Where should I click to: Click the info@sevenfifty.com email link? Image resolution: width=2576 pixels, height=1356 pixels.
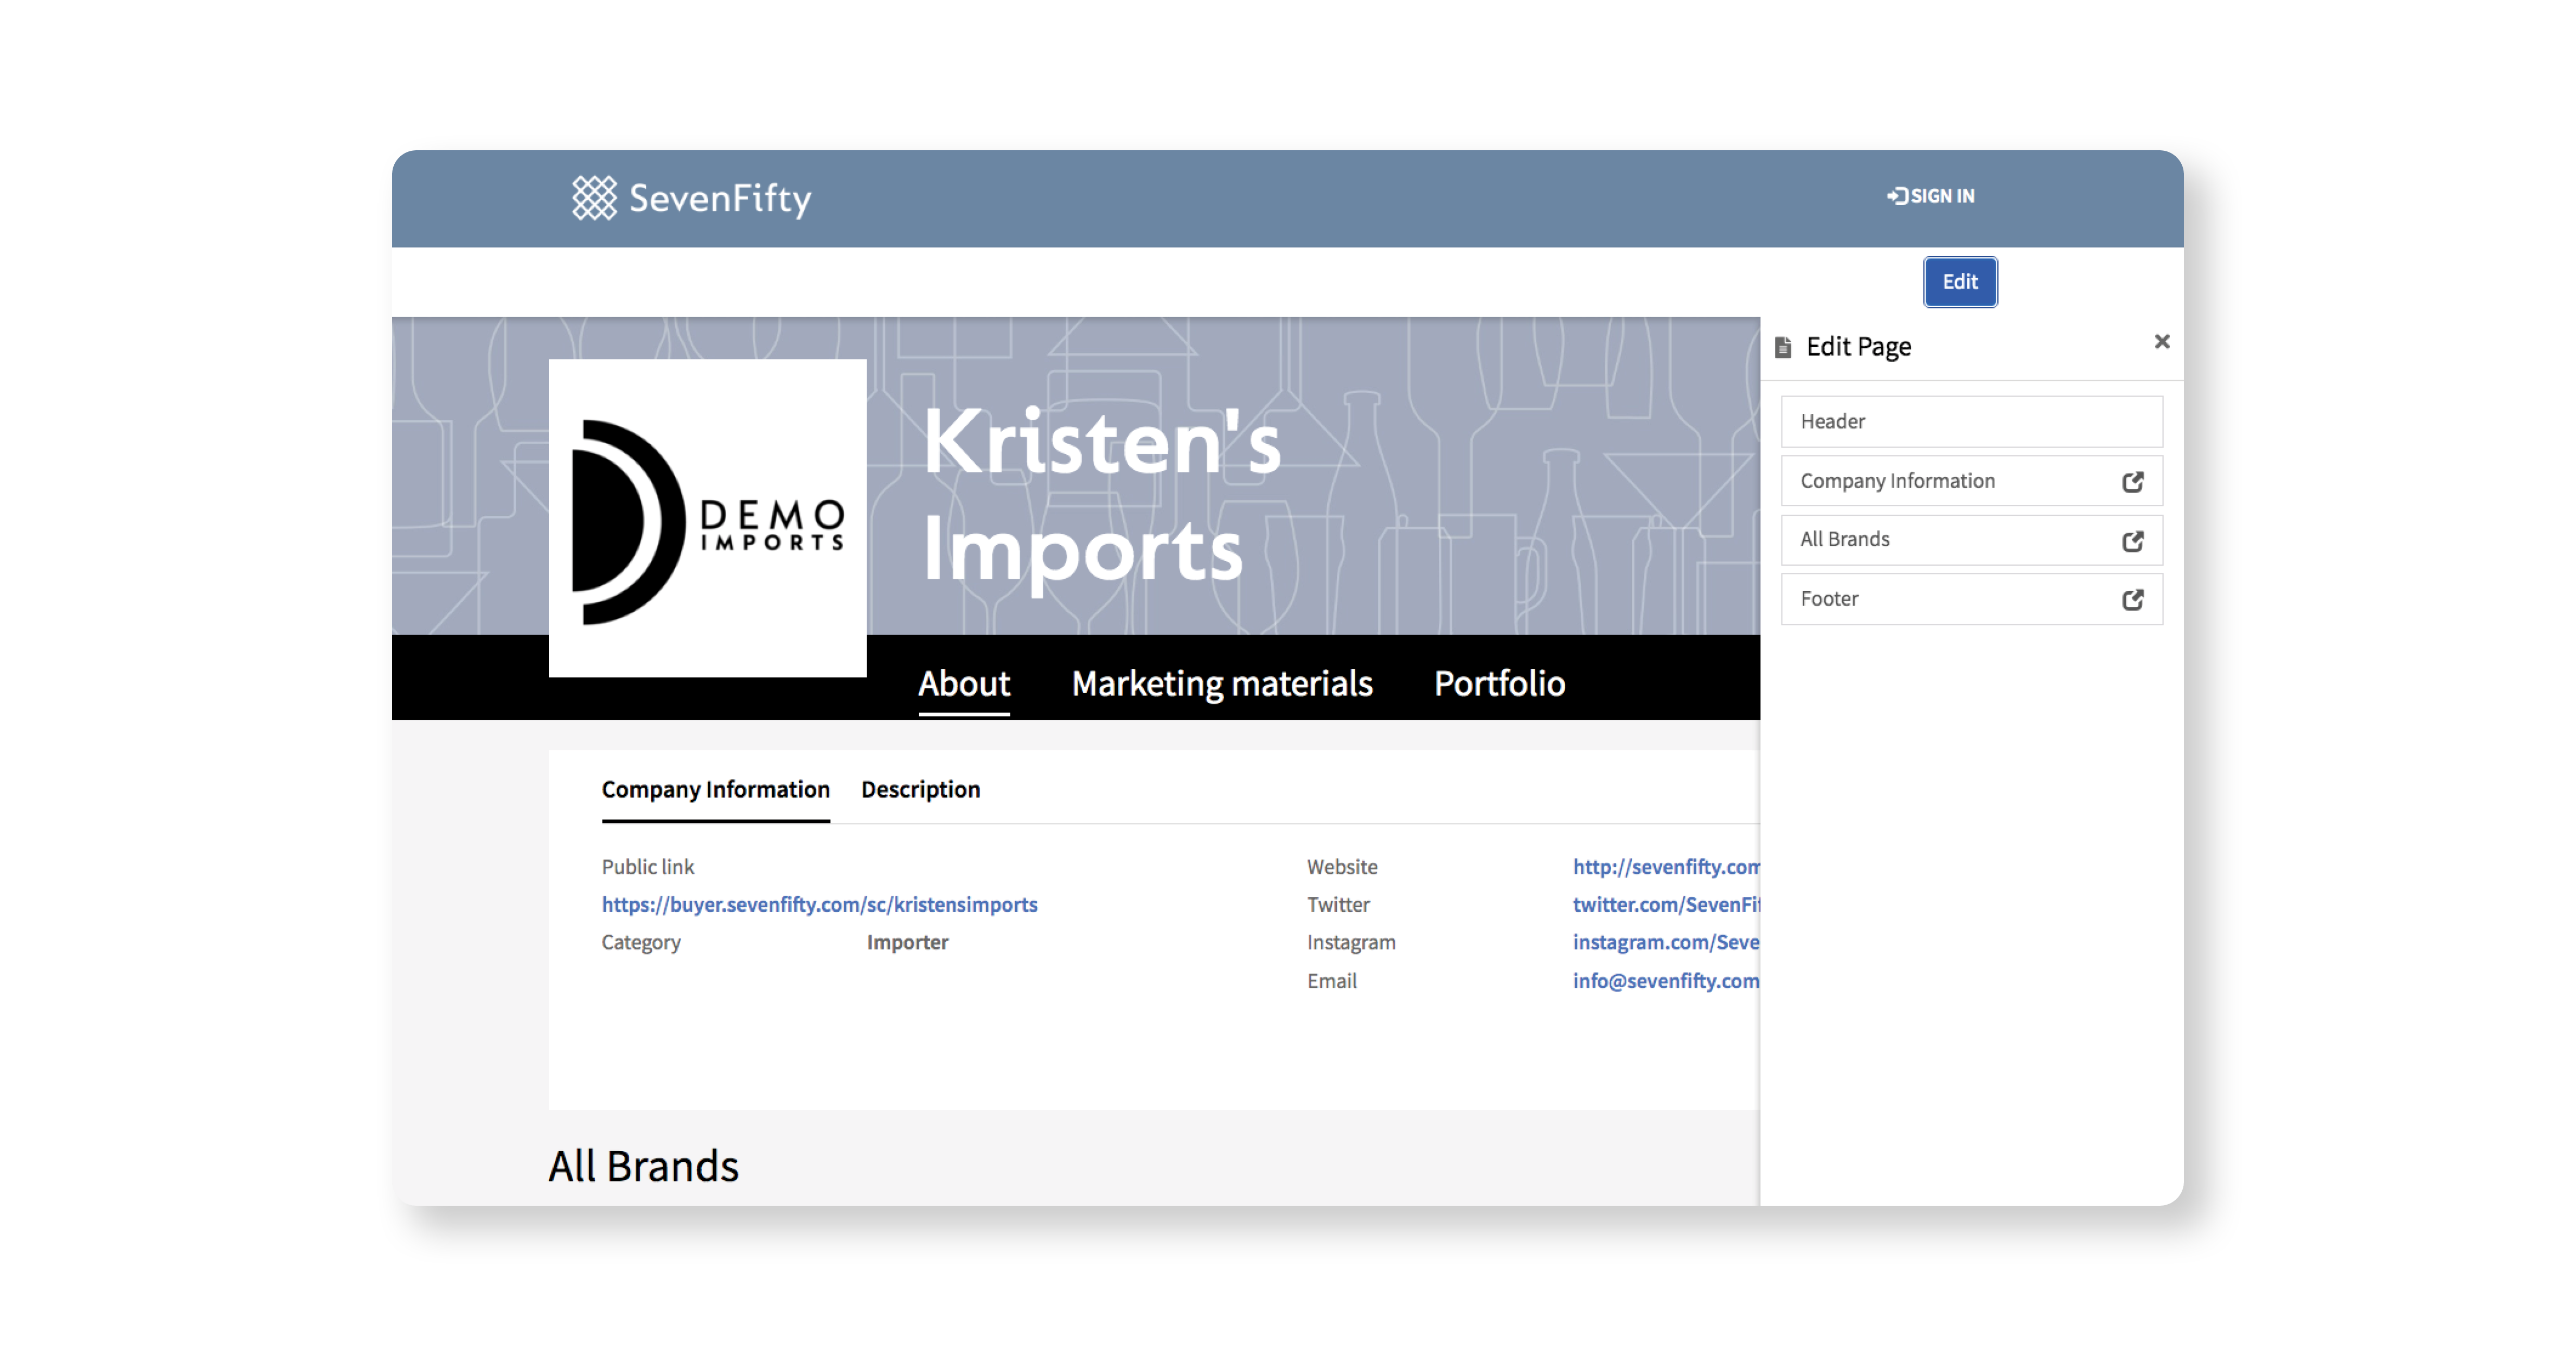1666,981
